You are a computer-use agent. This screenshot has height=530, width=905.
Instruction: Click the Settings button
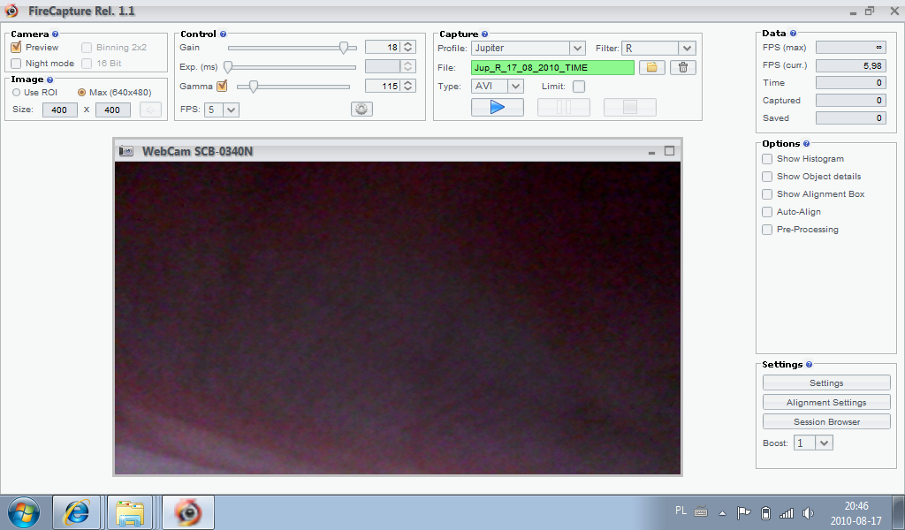(x=826, y=383)
